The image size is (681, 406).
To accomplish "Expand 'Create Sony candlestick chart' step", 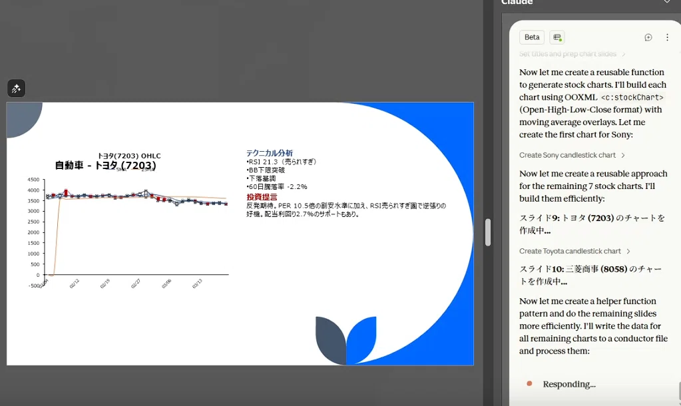I will (x=572, y=155).
